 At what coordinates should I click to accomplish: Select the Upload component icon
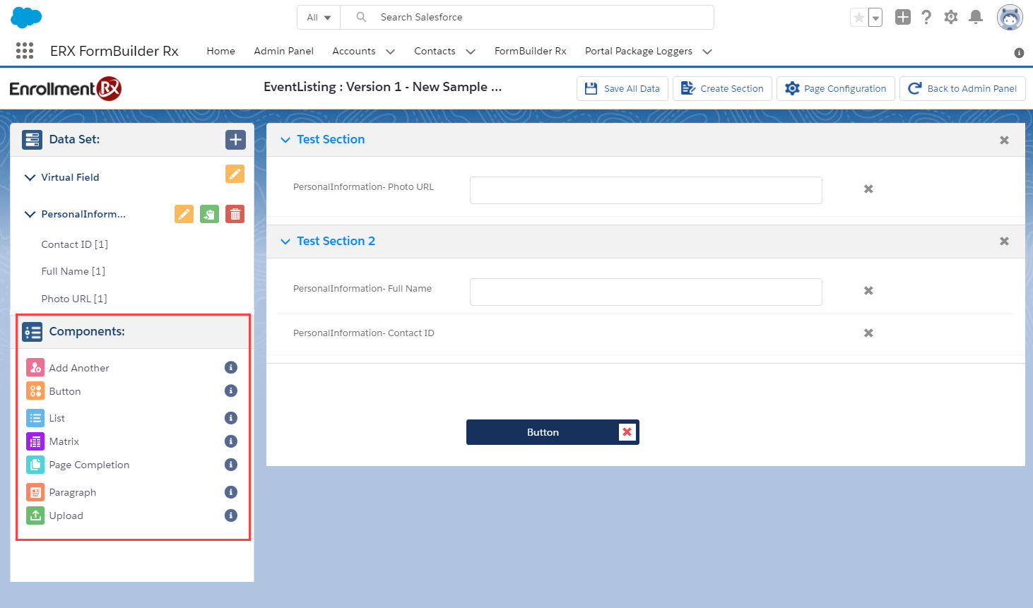[x=35, y=515]
